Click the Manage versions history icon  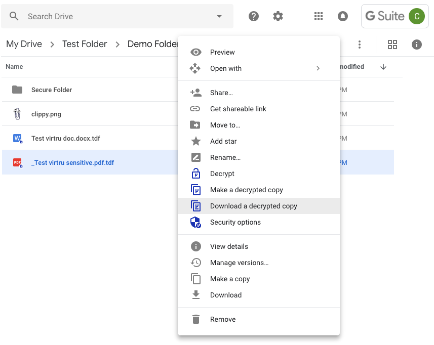(x=195, y=263)
